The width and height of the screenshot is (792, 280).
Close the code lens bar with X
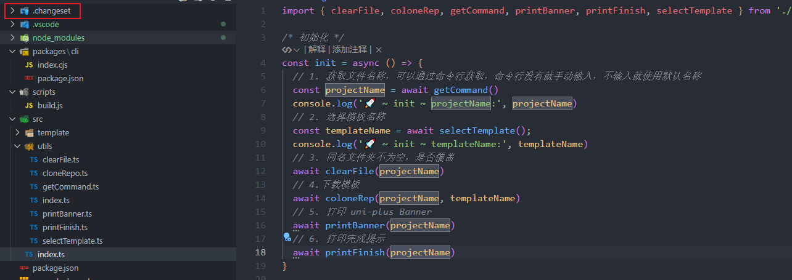point(379,49)
